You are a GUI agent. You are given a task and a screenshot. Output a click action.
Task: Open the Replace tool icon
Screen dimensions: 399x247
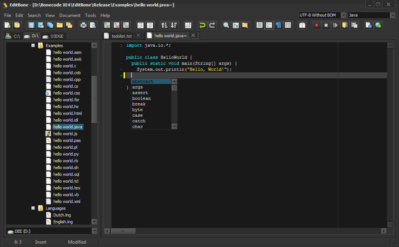236,25
